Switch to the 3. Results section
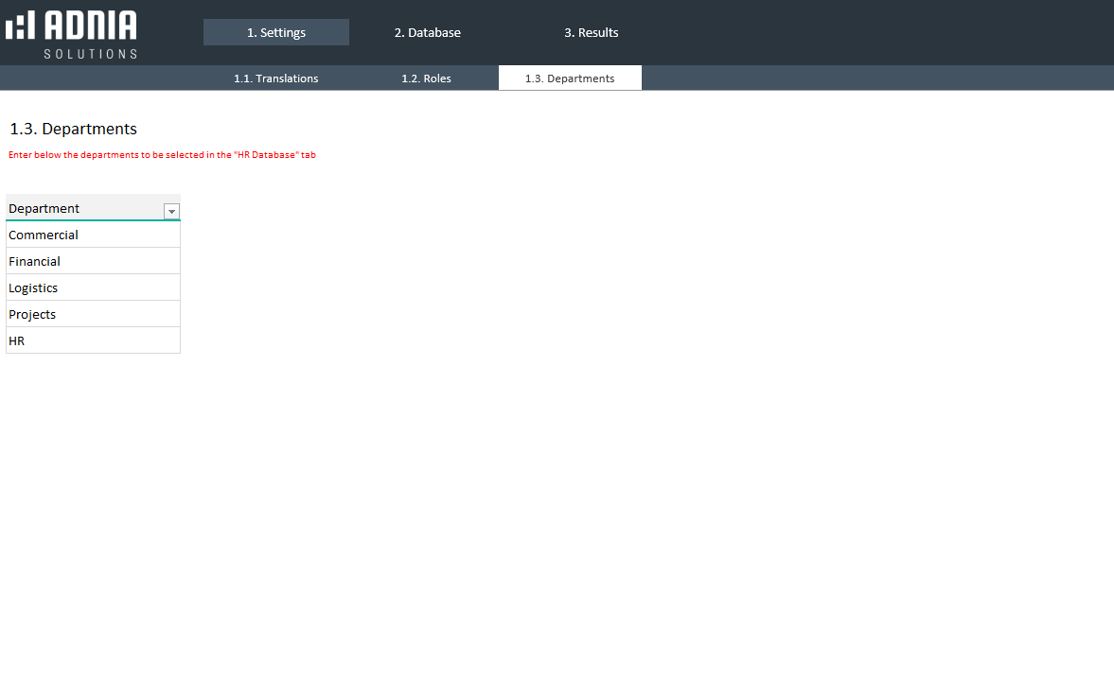 591,32
